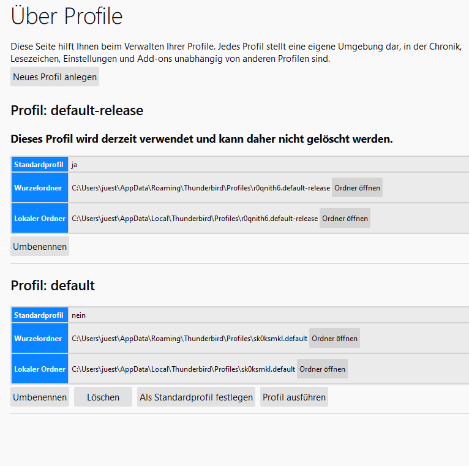Viewport: 469px width, 466px height.
Task: Click the Profil: default heading
Action: pos(53,285)
